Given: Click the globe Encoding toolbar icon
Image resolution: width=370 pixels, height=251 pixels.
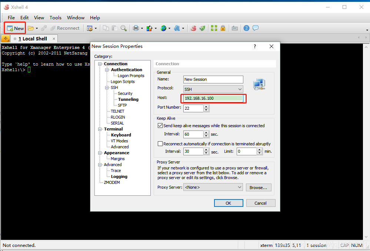Looking at the screenshot, I should (x=163, y=28).
